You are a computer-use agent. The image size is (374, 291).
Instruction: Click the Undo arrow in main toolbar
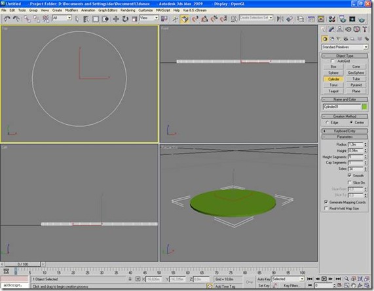pyautogui.click(x=7, y=19)
